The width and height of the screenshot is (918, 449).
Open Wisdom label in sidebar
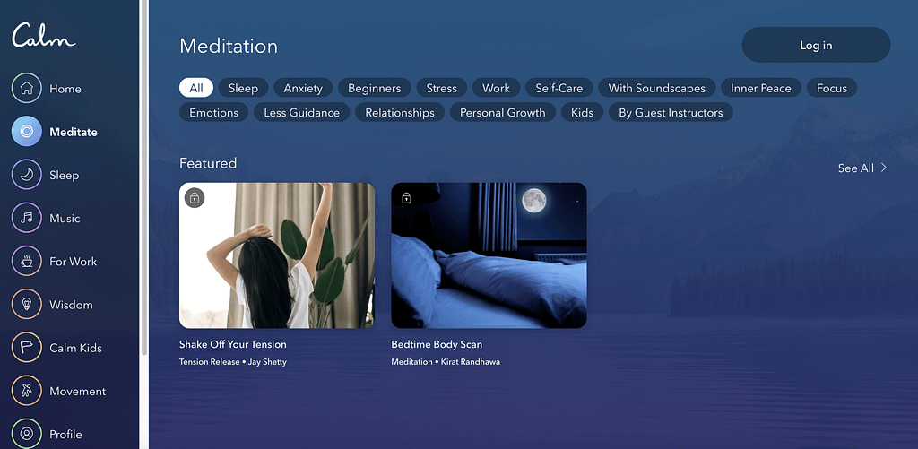point(71,305)
